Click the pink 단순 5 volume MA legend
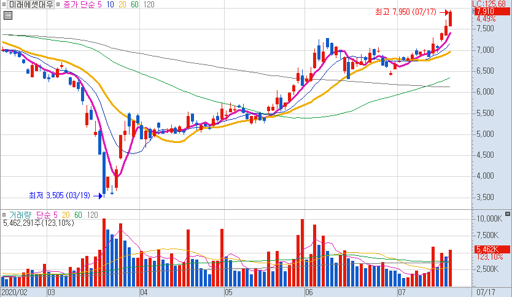Viewport: 512px width, 297px height. (x=47, y=215)
